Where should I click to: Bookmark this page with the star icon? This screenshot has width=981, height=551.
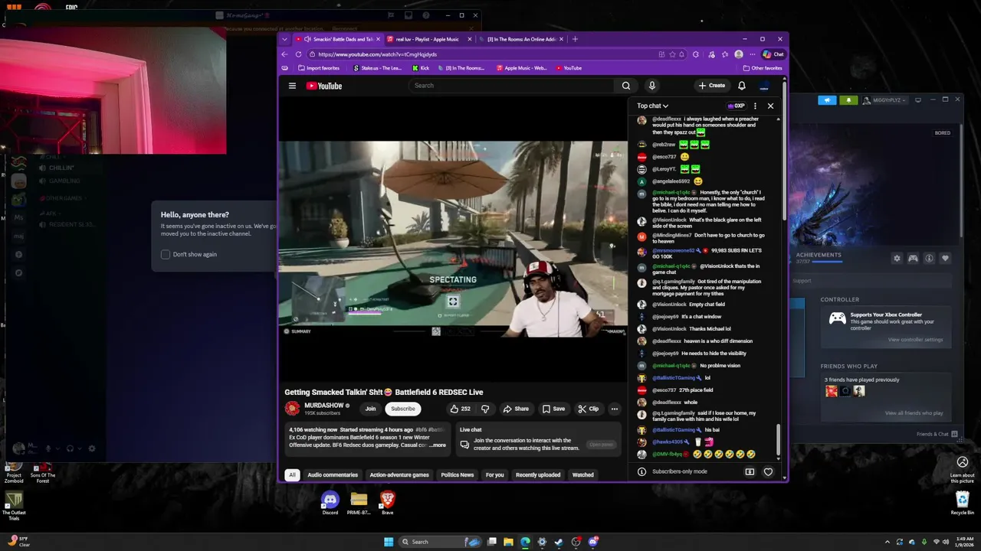tap(672, 54)
